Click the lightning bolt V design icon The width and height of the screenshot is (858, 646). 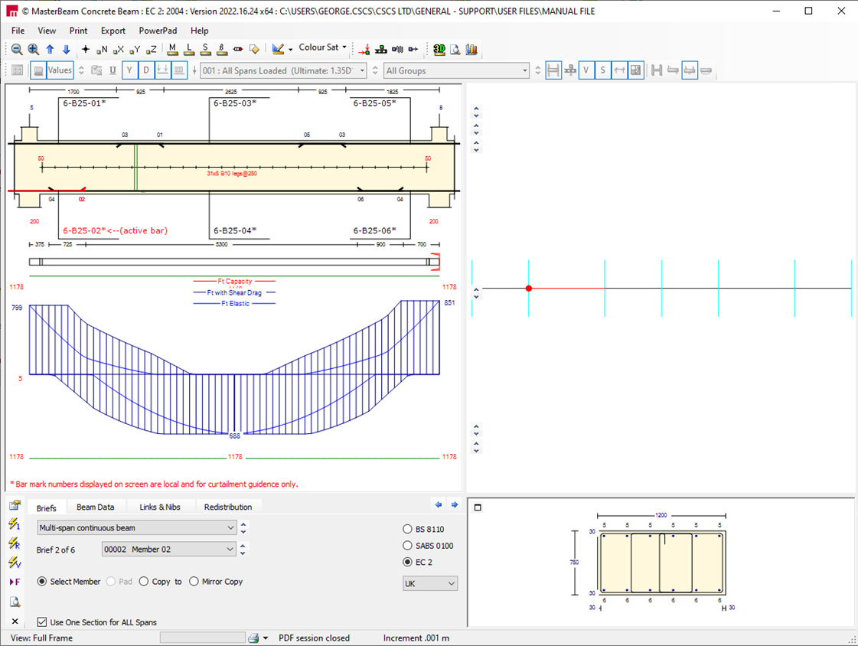click(x=15, y=563)
